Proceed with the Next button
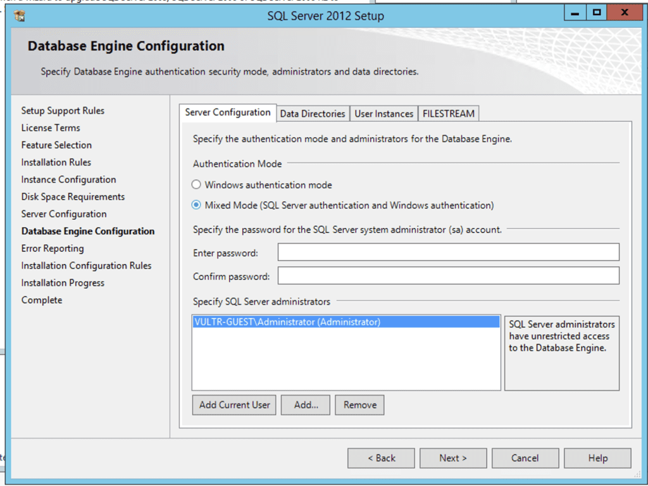The height and width of the screenshot is (486, 648). [453, 458]
